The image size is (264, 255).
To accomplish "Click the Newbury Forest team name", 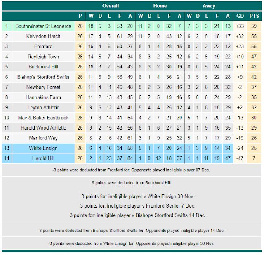I will click(43, 87).
